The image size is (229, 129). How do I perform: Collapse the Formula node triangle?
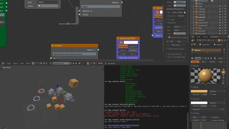click(53, 46)
